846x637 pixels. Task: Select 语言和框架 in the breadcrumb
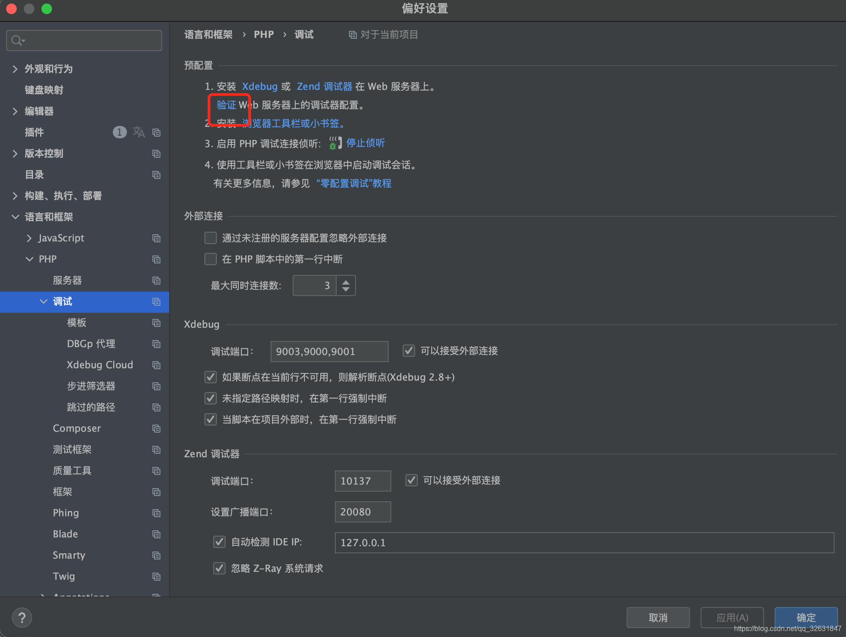tap(208, 34)
